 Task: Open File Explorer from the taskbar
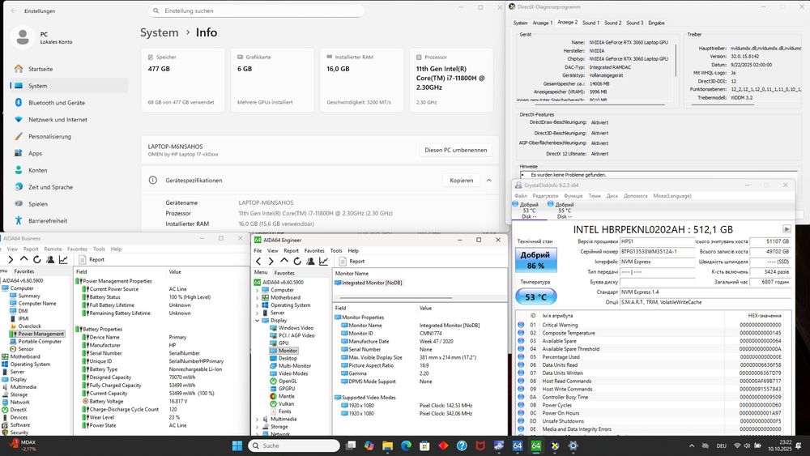coord(387,445)
